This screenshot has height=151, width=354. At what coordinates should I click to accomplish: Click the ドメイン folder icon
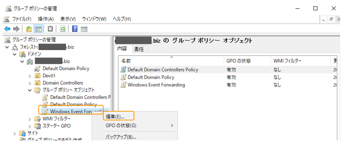pyautogui.click(x=22, y=54)
